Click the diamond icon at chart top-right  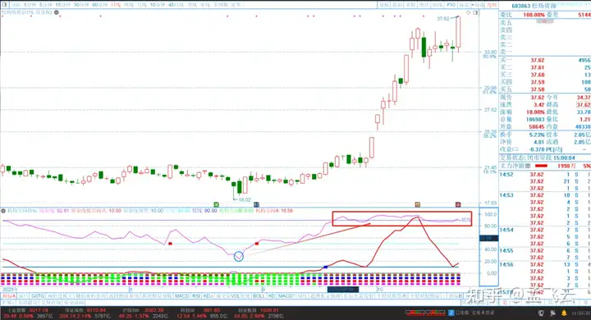(x=469, y=12)
